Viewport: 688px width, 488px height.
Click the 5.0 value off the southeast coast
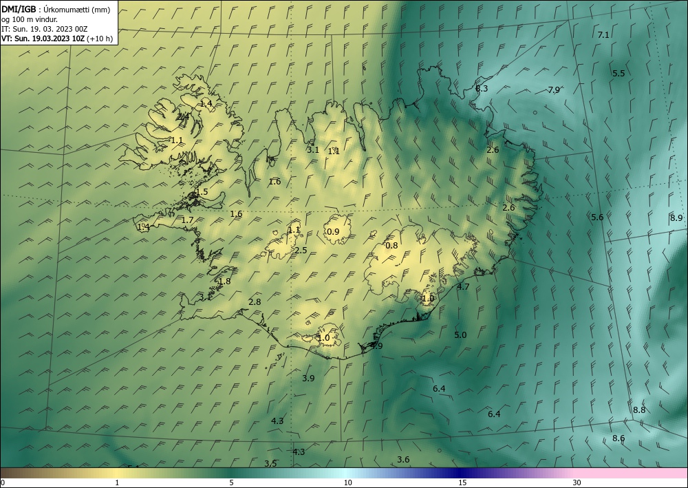460,335
